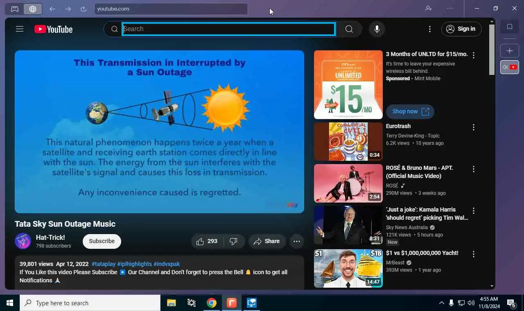Open options for 'Just a joke' video
The image size is (524, 311).
pos(474,211)
